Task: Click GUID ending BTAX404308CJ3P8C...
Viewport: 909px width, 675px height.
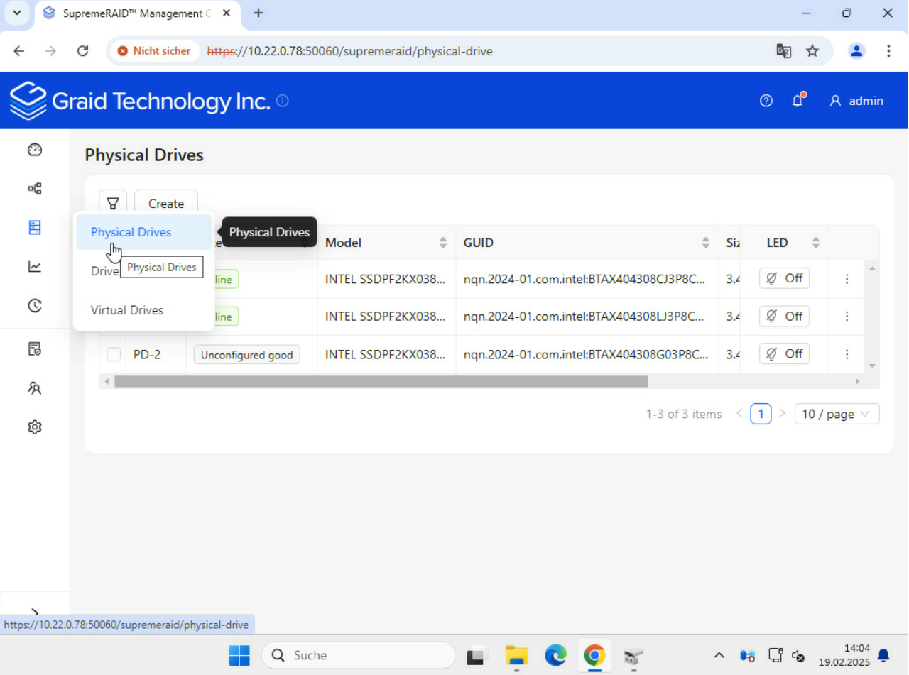Action: [x=584, y=279]
